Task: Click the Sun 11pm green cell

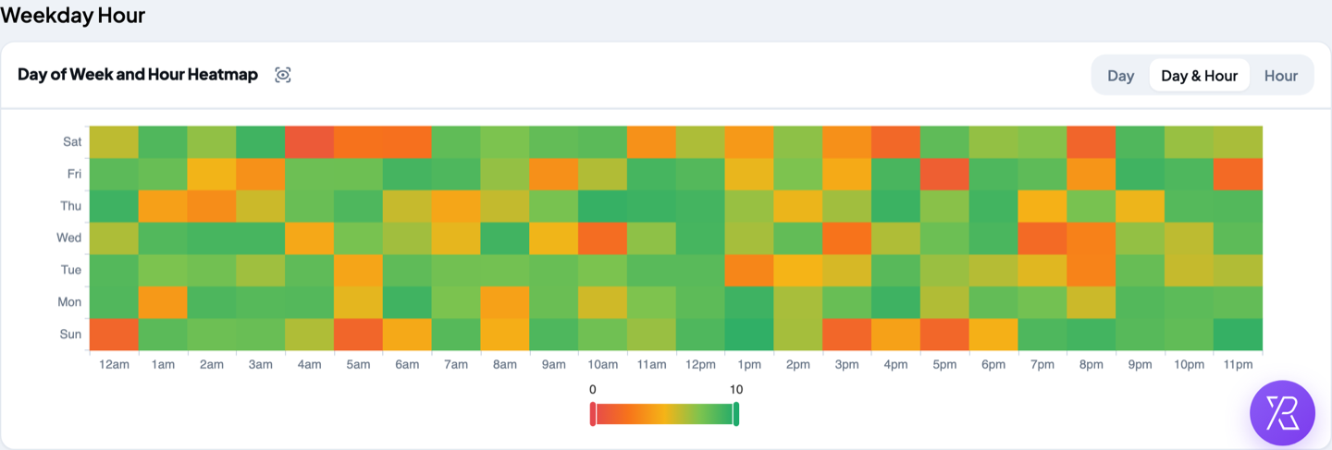Action: pos(1238,334)
